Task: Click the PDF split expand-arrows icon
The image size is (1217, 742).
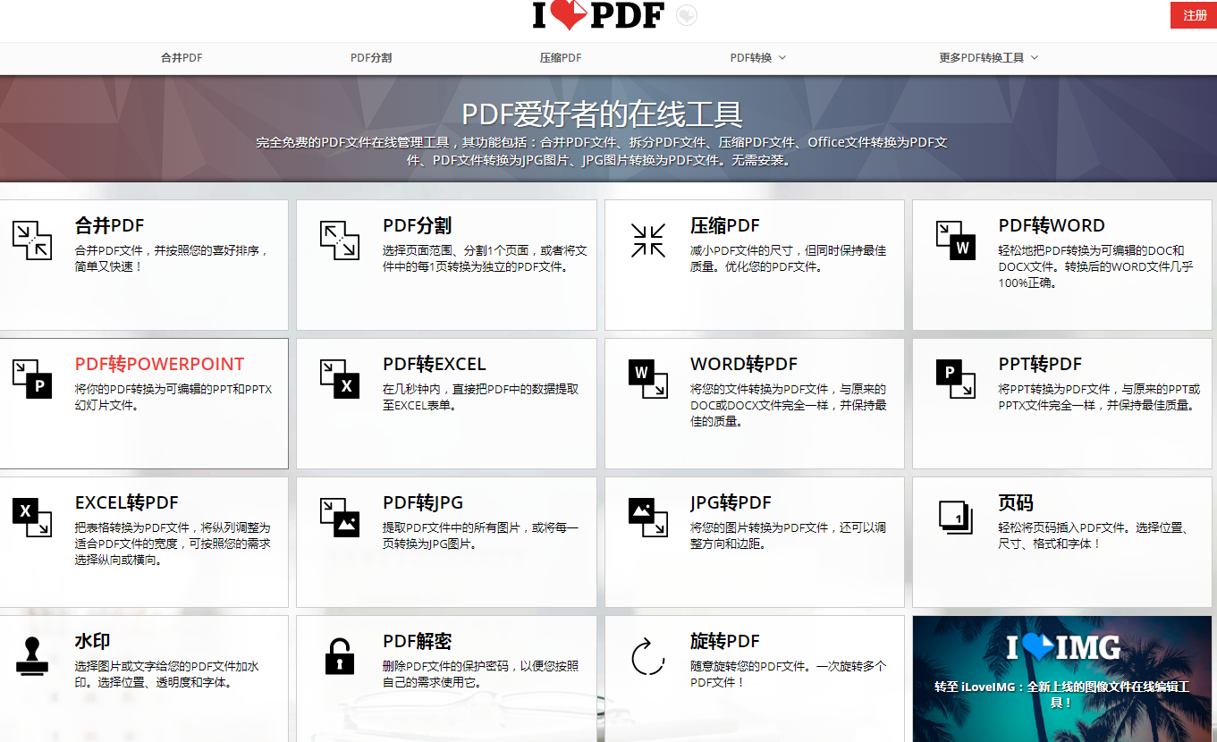Action: [x=340, y=240]
